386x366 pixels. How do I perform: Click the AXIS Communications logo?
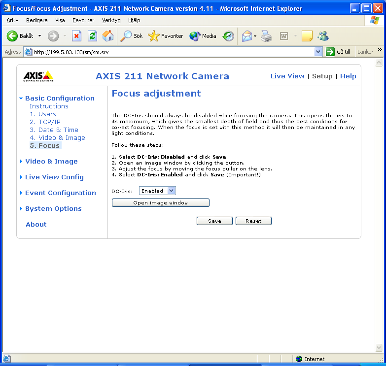pos(38,76)
